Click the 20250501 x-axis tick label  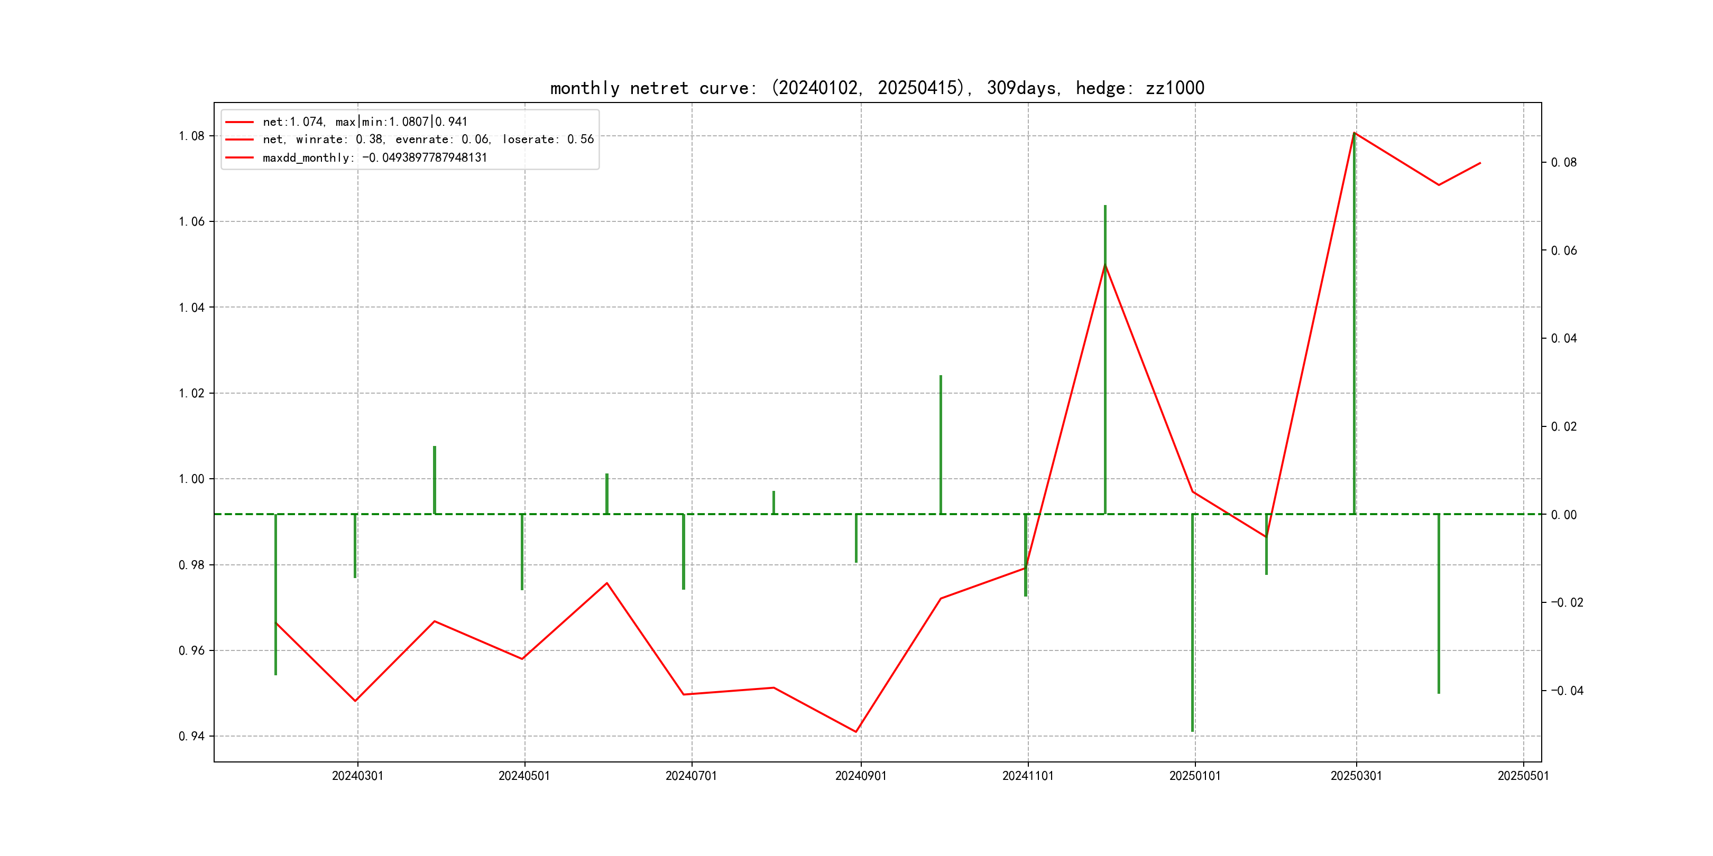coord(1523,776)
